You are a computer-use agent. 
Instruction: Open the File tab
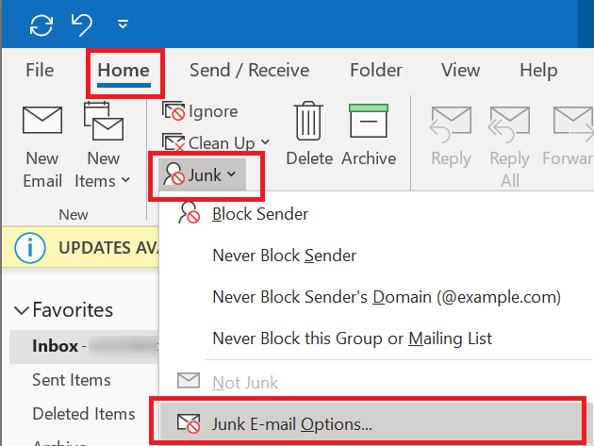[x=40, y=70]
